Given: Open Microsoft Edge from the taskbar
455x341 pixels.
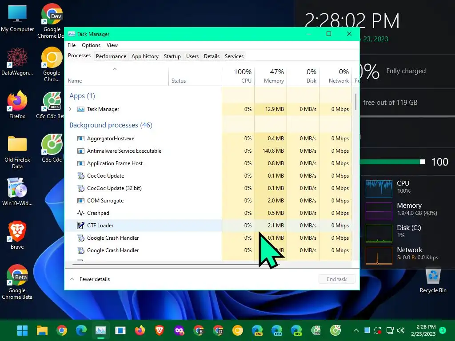Looking at the screenshot, I should [81, 330].
